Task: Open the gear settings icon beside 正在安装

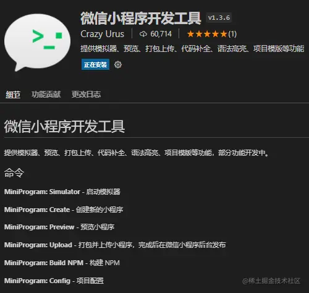Action: coord(118,65)
